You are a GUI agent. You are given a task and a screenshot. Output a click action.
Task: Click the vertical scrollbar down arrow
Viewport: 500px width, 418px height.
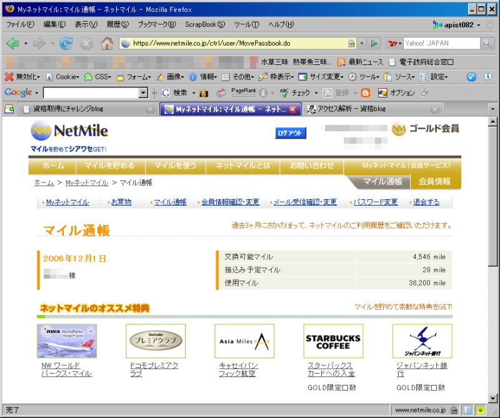(x=492, y=398)
